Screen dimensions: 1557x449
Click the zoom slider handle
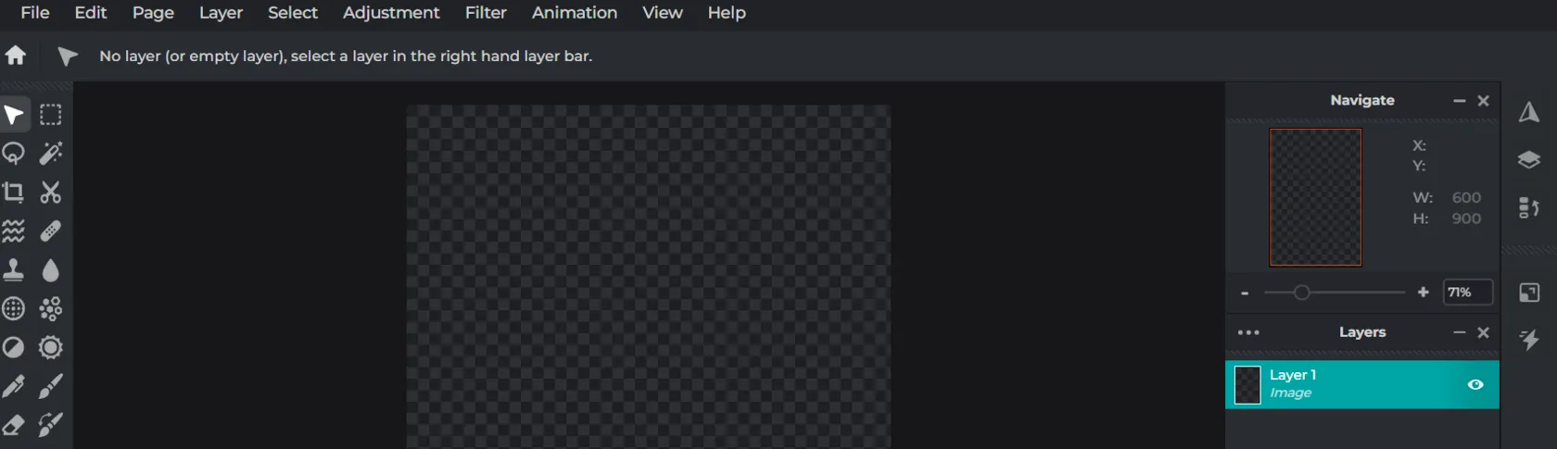pos(1302,293)
